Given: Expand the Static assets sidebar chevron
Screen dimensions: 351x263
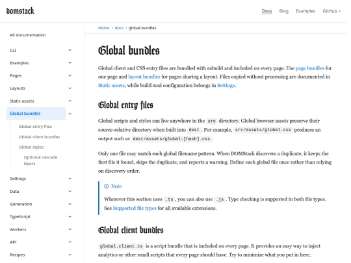Looking at the screenshot, I should click(70, 101).
